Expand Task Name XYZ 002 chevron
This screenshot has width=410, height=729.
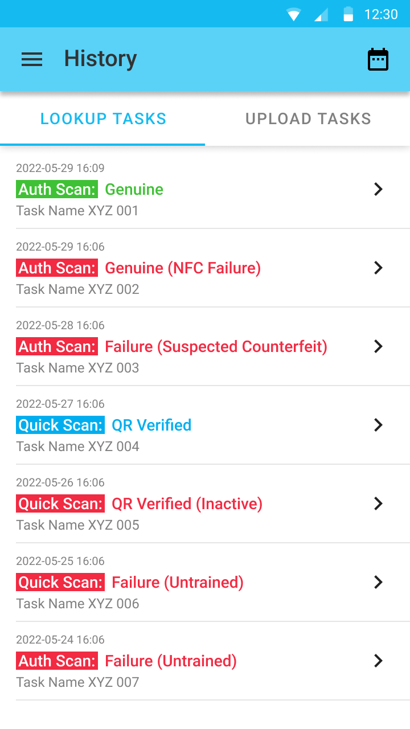(378, 268)
